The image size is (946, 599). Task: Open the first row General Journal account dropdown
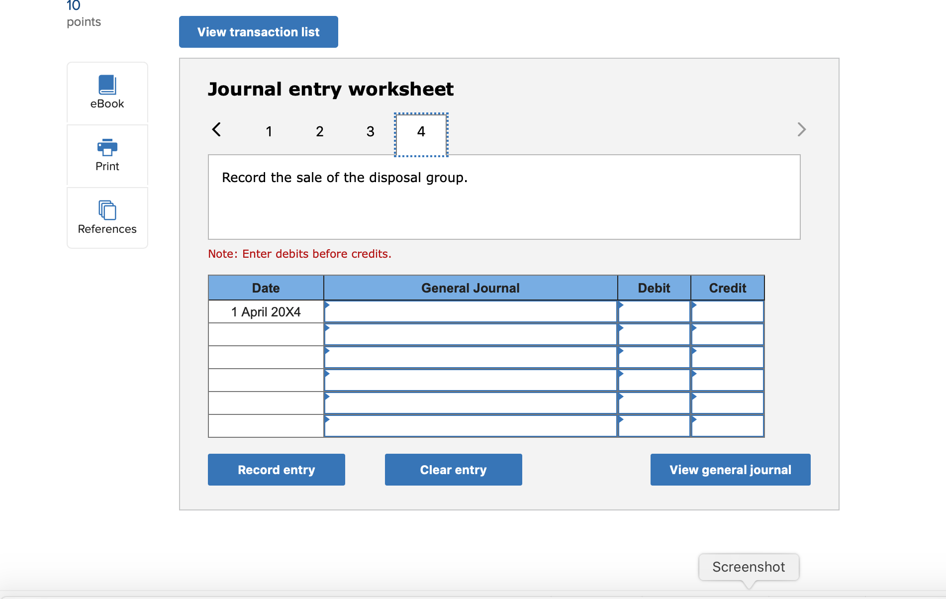471,312
